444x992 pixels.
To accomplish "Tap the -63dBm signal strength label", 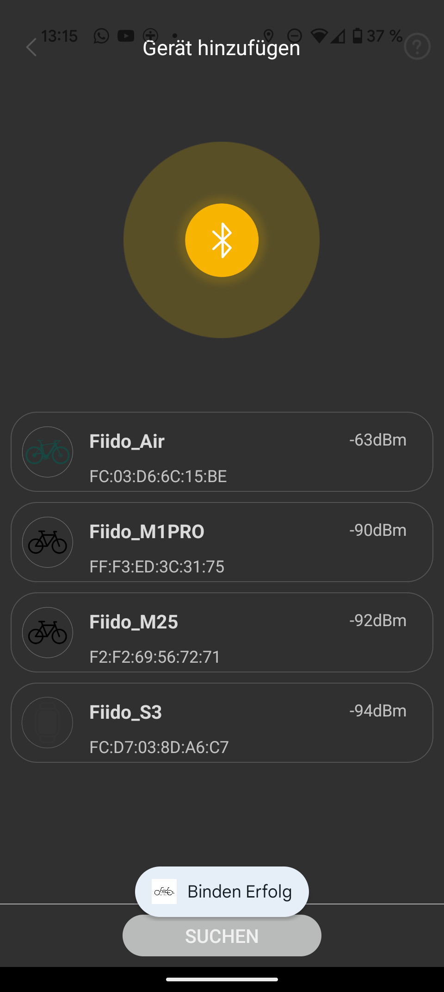I will 377,440.
